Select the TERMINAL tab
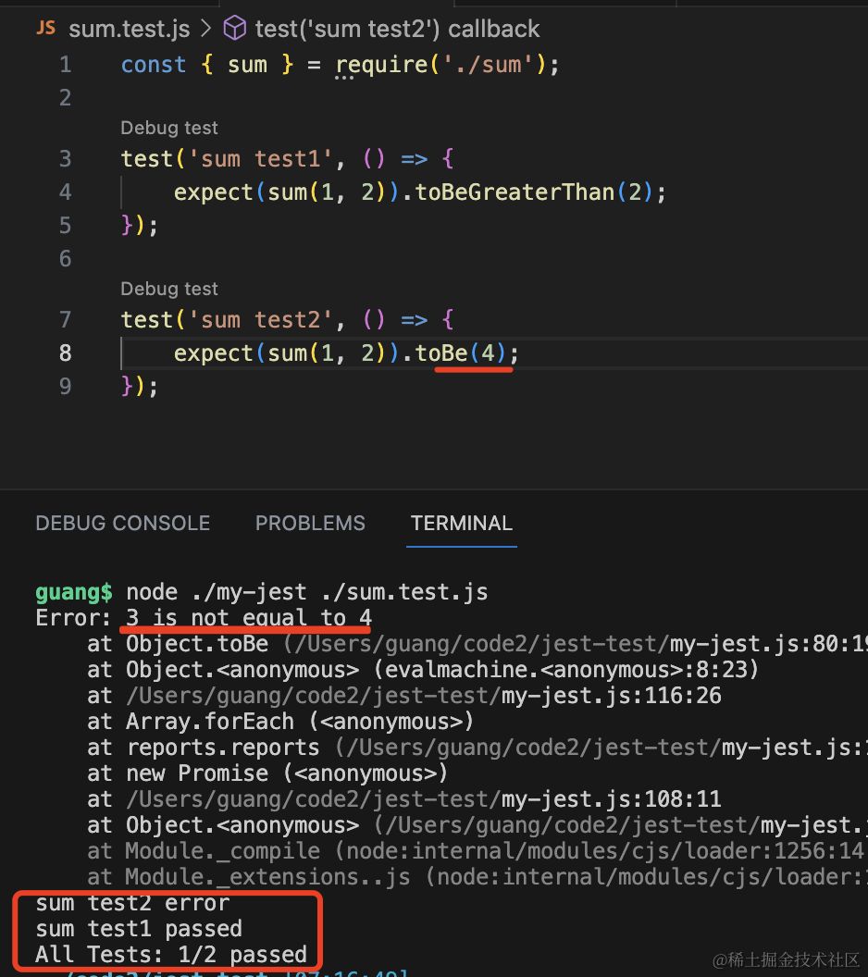The height and width of the screenshot is (977, 868). (x=461, y=523)
